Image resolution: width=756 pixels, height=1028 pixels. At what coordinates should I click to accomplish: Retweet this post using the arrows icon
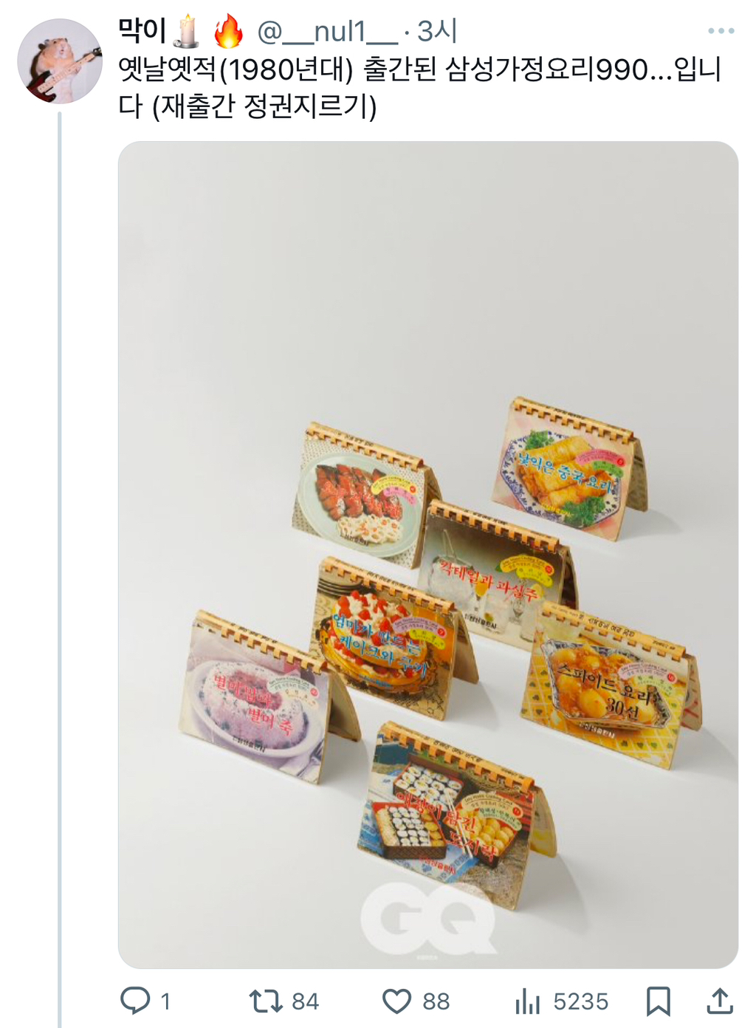tap(266, 1001)
